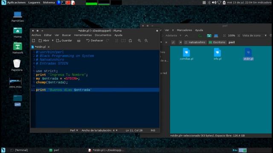
Task: Open the Ayuda menu in file manager
Action: (x=199, y=30)
